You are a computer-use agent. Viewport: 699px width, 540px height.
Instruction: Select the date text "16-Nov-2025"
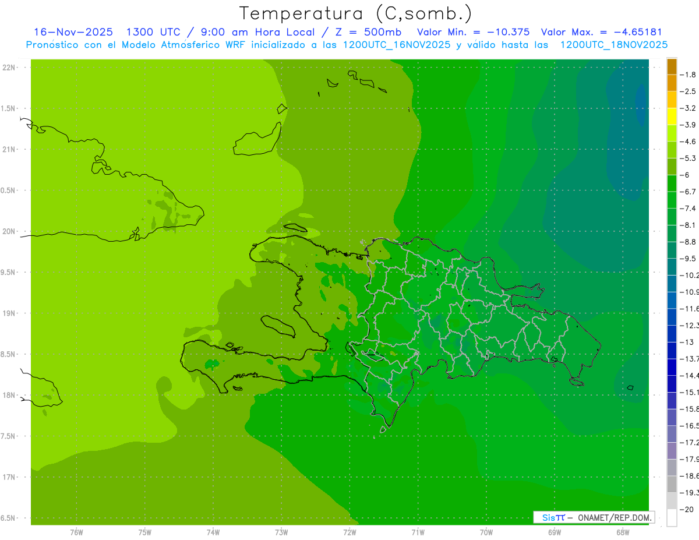click(73, 32)
